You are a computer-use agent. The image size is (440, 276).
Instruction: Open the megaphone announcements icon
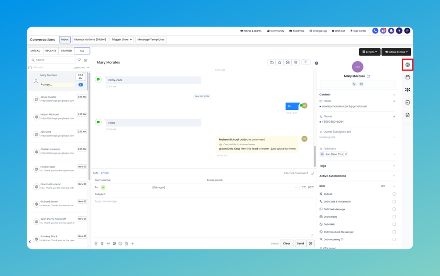coord(383,31)
